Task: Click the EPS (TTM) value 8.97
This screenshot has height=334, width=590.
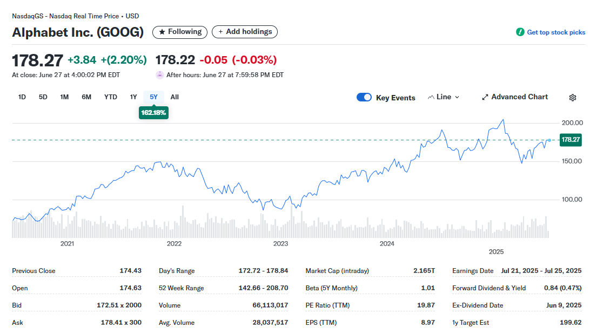Action: [x=428, y=322]
